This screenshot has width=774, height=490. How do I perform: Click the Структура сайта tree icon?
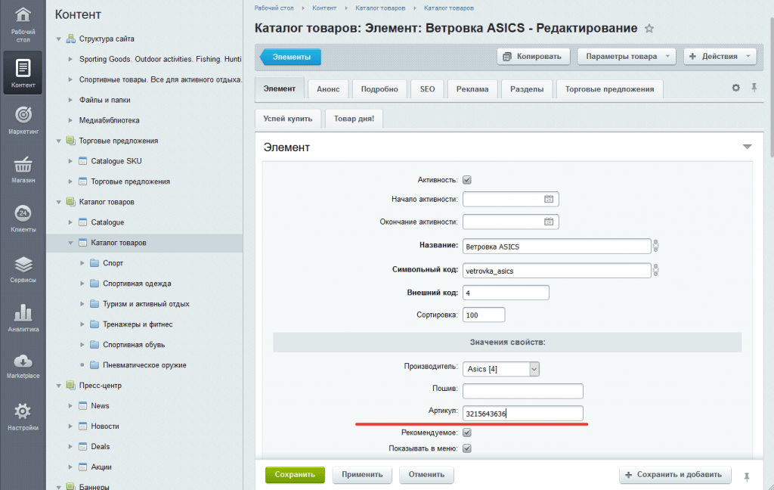coord(70,39)
